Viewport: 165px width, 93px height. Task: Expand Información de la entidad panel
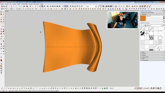point(152,13)
